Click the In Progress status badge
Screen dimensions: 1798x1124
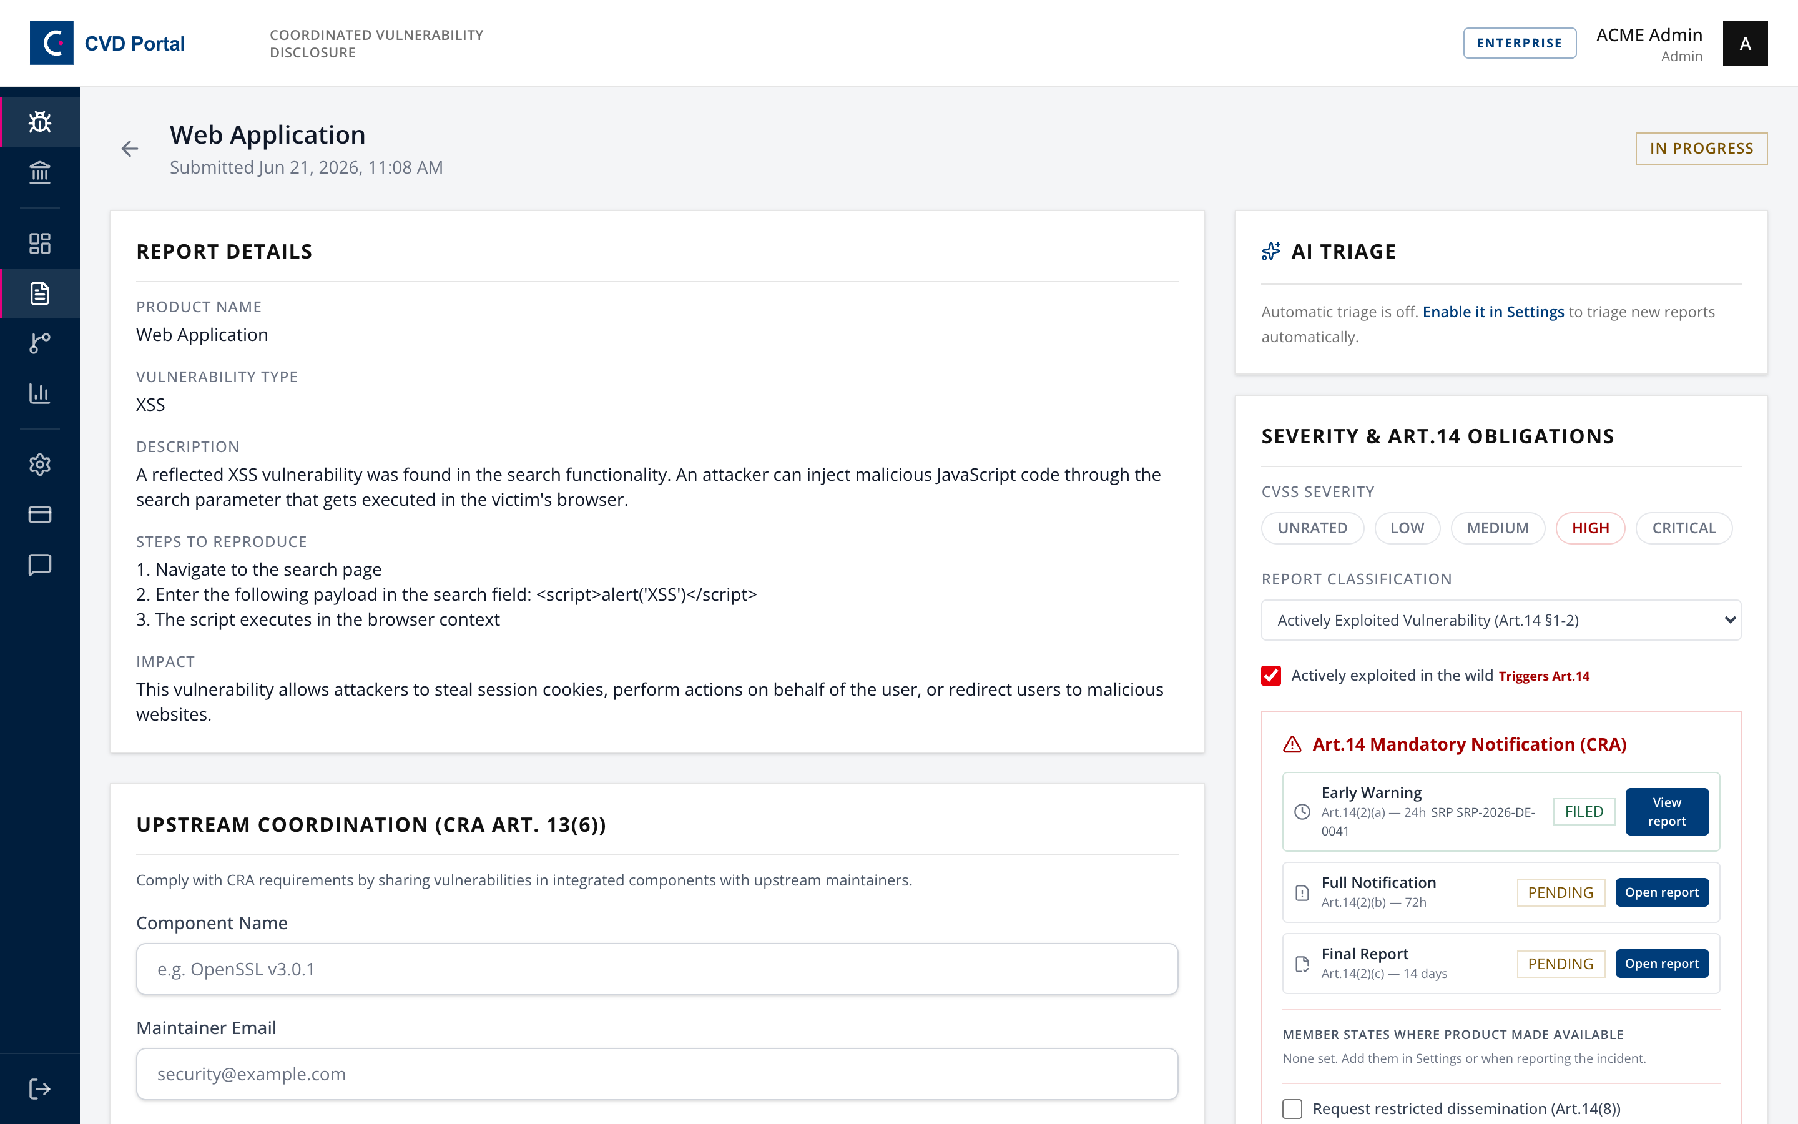(1701, 149)
